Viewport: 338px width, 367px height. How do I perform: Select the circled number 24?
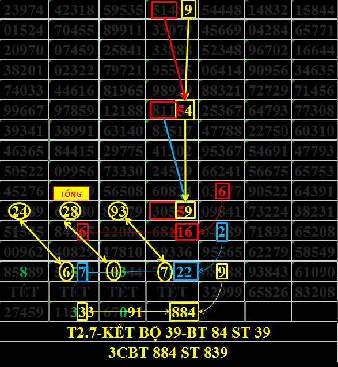(x=20, y=211)
